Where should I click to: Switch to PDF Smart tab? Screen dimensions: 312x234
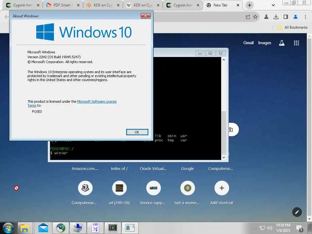click(x=62, y=5)
